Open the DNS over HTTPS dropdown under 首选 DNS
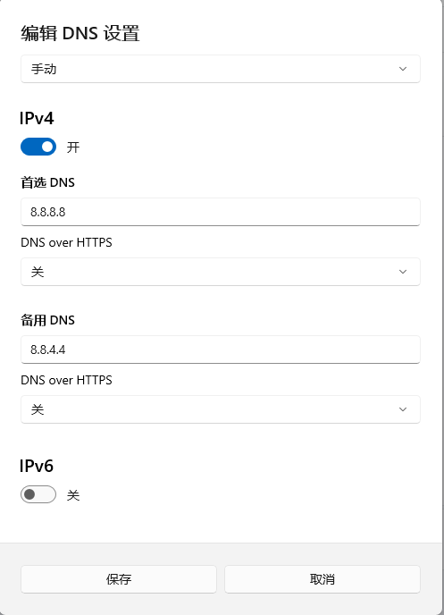The width and height of the screenshot is (444, 615). pos(221,272)
